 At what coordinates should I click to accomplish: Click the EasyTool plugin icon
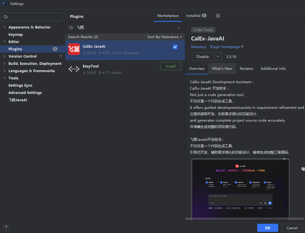pos(74,69)
